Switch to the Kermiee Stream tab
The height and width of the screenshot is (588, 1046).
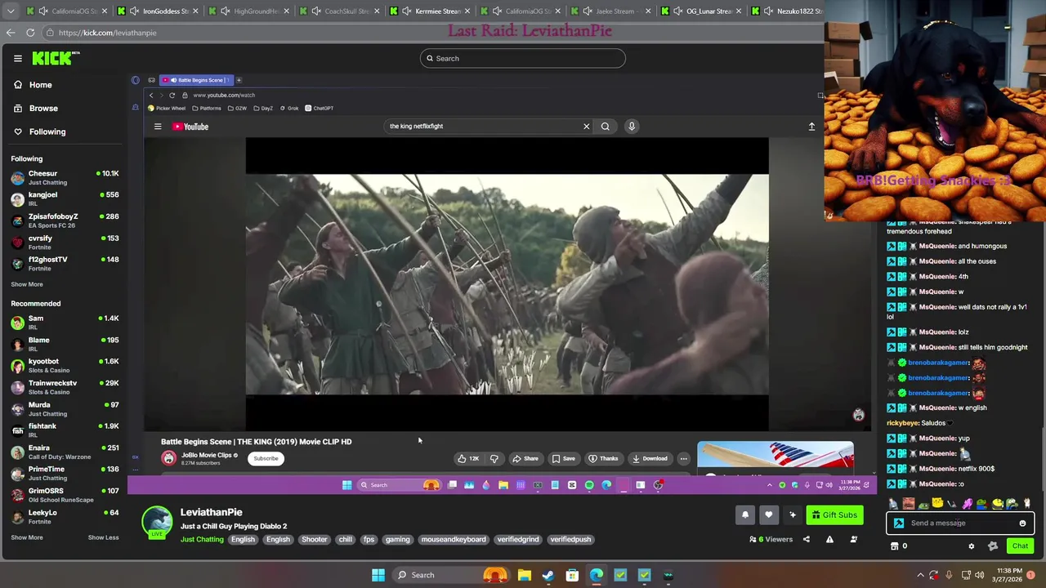pyautogui.click(x=431, y=11)
